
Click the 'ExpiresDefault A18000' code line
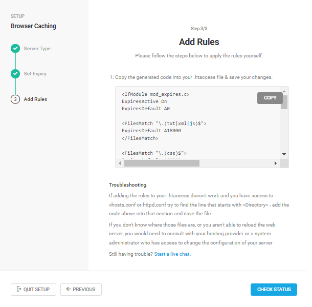151,131
